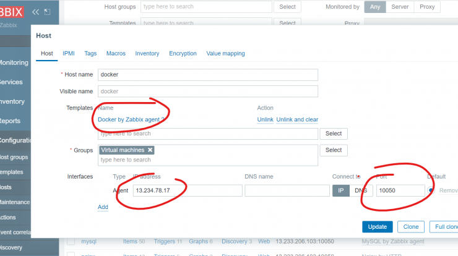Open MySQL by Zabbix agent template link
The height and width of the screenshot is (256, 458).
[x=393, y=241]
